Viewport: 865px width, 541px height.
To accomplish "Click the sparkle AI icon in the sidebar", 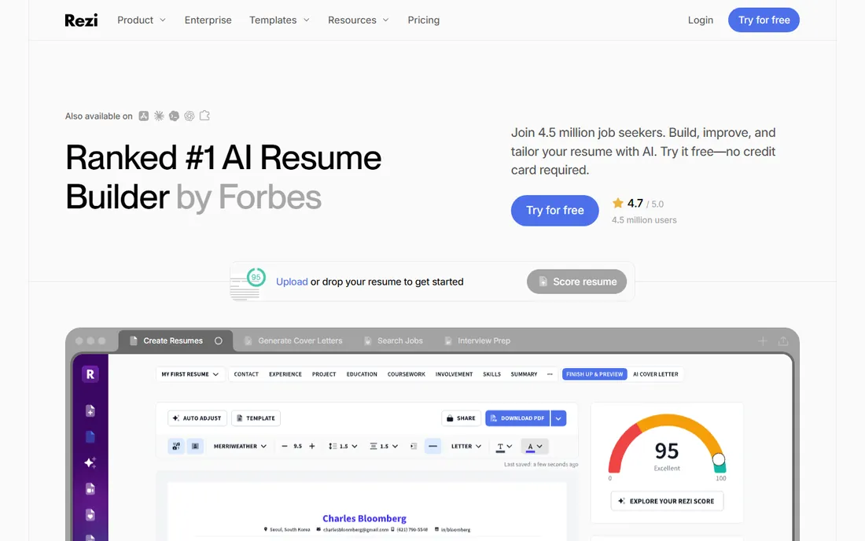I will click(x=90, y=462).
